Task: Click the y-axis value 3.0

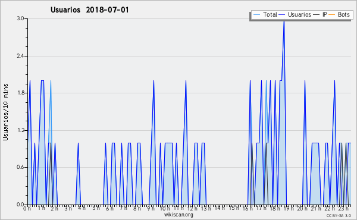Action: point(20,18)
